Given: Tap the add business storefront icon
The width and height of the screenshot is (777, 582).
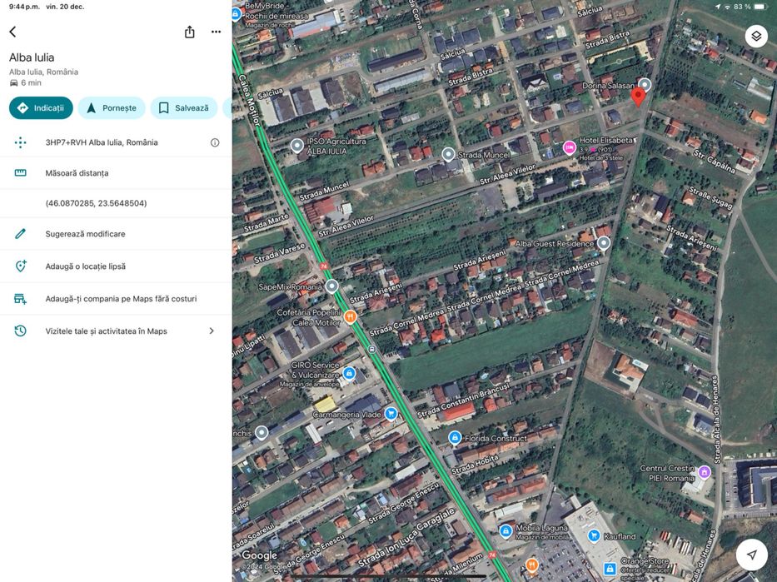Looking at the screenshot, I should [20, 299].
